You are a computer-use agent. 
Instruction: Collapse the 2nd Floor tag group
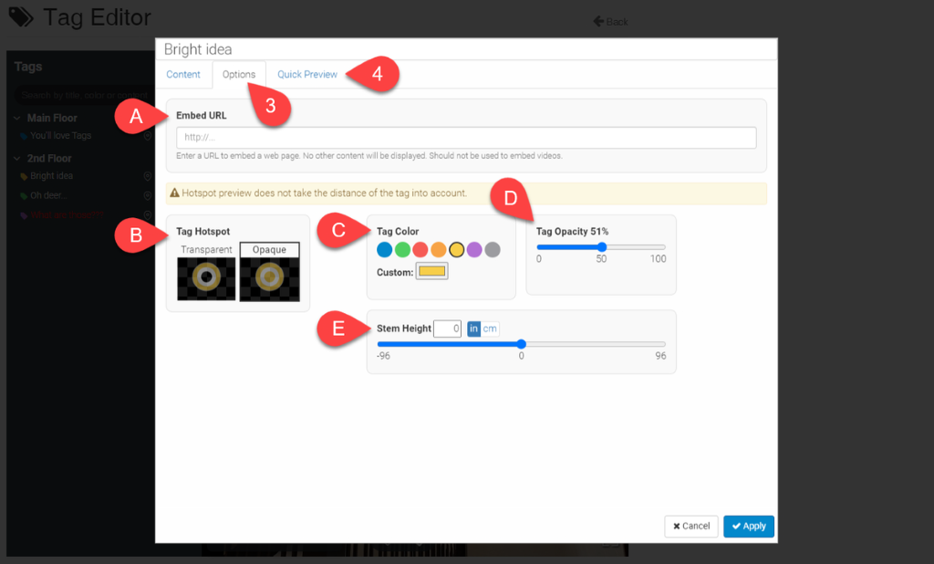18,159
